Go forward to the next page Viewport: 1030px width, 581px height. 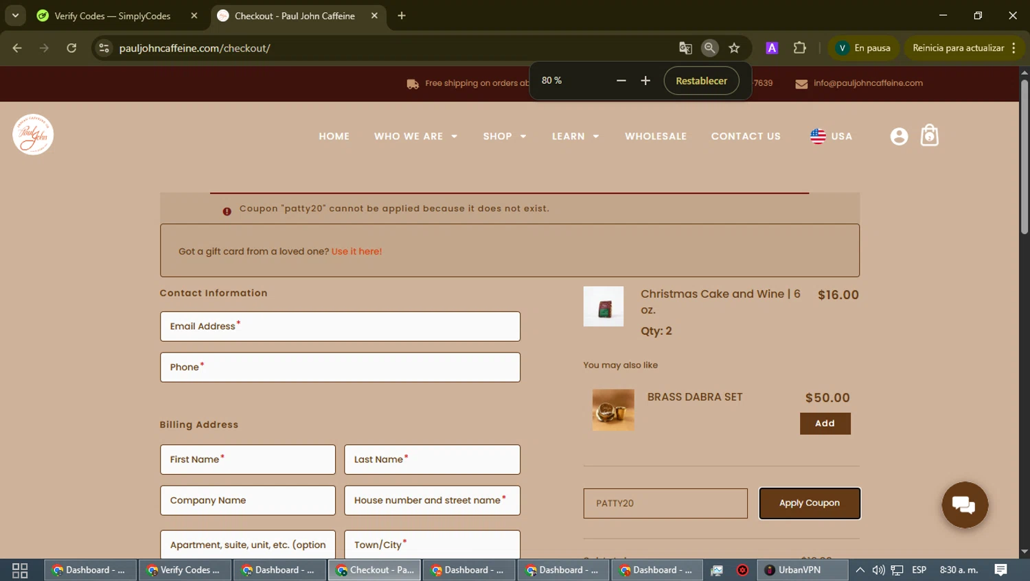44,48
